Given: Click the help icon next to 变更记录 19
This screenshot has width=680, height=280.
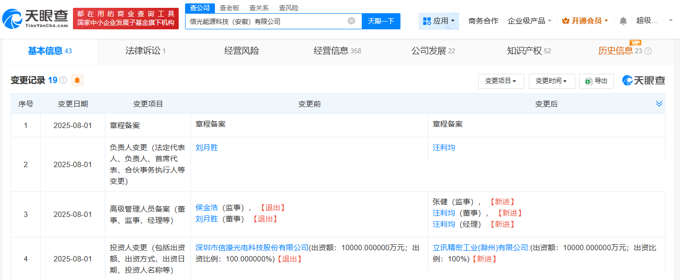Looking at the screenshot, I should (63, 80).
